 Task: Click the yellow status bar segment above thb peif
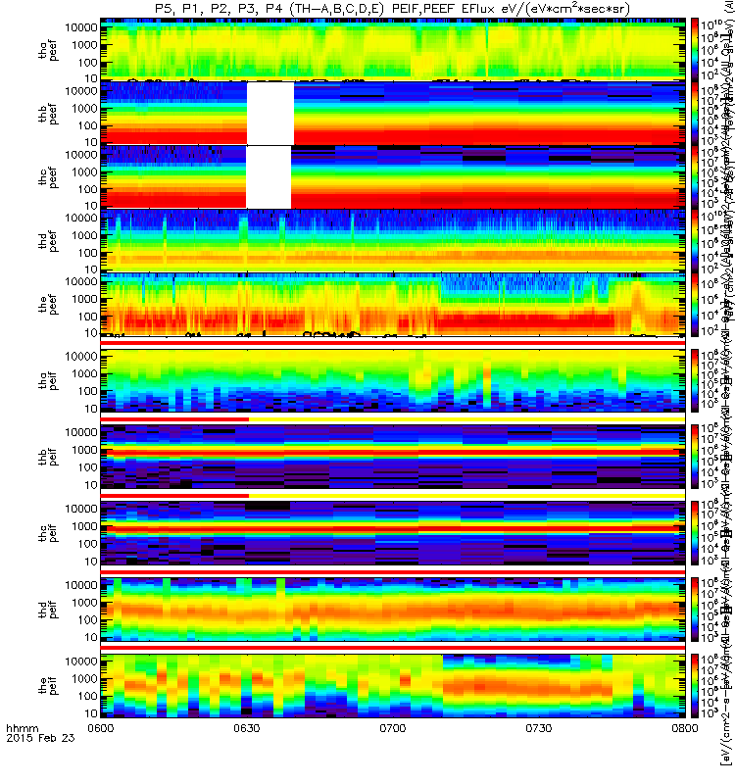coord(466,419)
